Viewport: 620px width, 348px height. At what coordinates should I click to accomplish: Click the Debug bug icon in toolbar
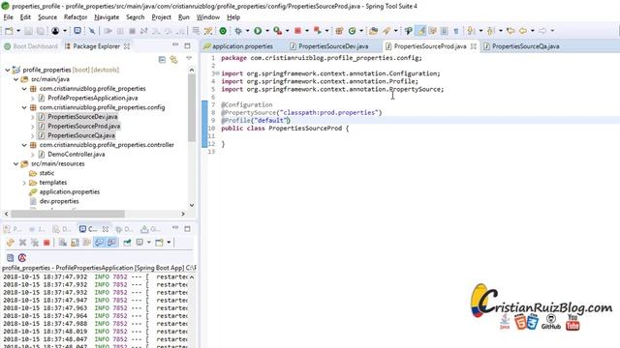tap(238, 31)
